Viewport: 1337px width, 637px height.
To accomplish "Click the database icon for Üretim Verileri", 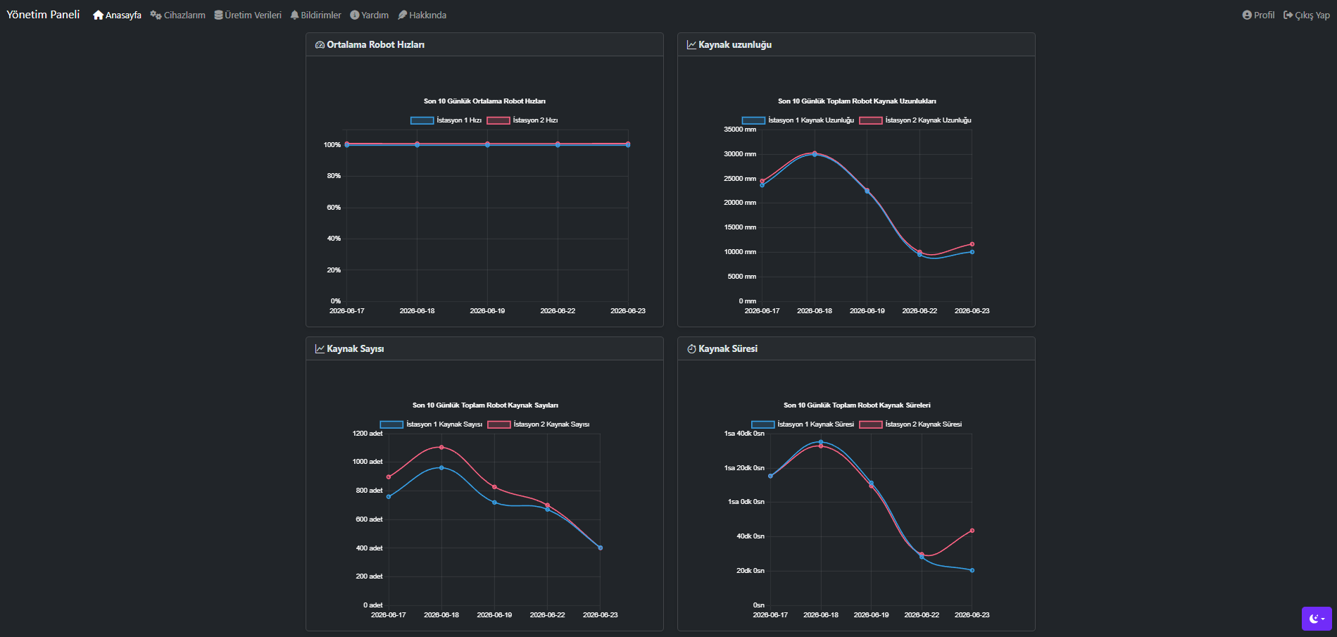I will coord(218,15).
